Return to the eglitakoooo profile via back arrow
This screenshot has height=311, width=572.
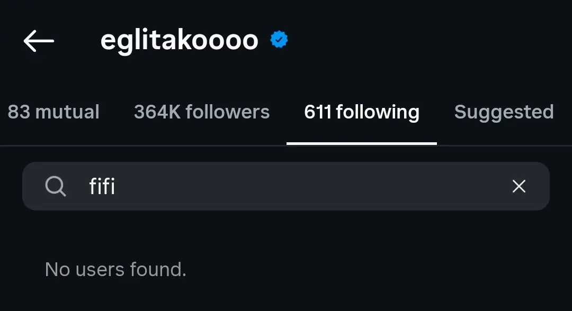(x=39, y=41)
